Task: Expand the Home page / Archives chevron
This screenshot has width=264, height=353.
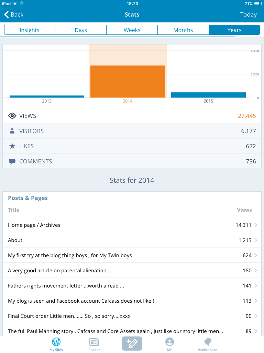Action: tap(256, 225)
